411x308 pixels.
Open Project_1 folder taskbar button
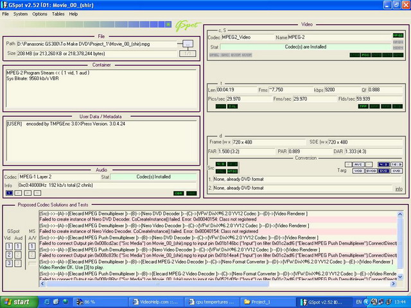[x=267, y=302]
